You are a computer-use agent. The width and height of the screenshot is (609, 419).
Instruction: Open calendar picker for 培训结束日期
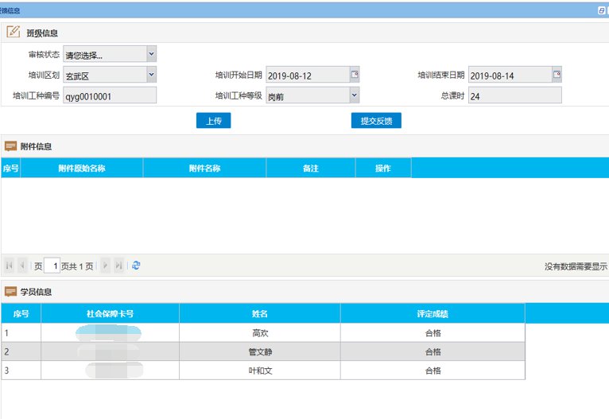tap(557, 75)
